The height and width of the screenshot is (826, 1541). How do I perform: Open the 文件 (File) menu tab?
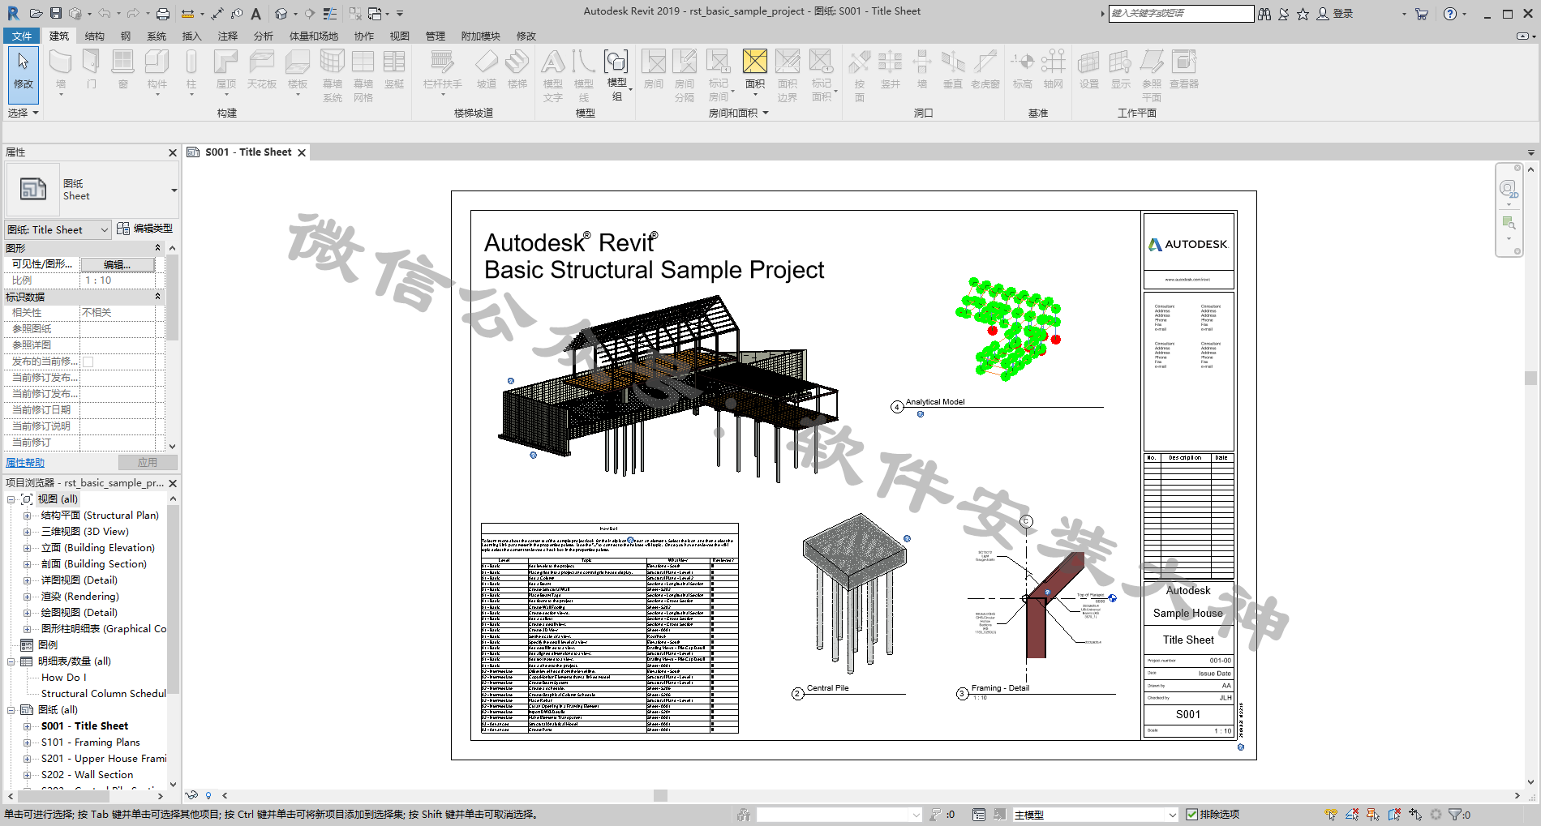coord(22,36)
